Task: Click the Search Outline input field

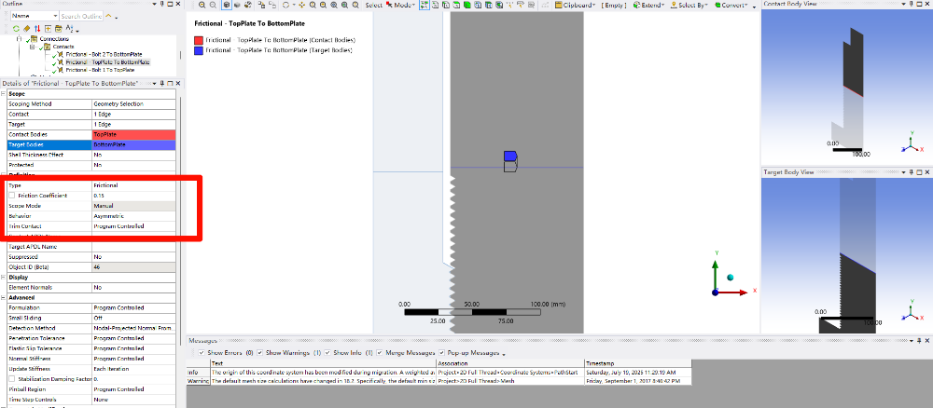Action: 81,16
